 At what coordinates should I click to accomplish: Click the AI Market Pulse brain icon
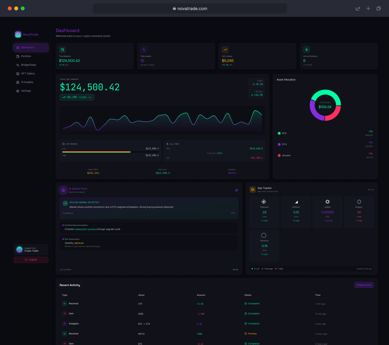coord(63,190)
